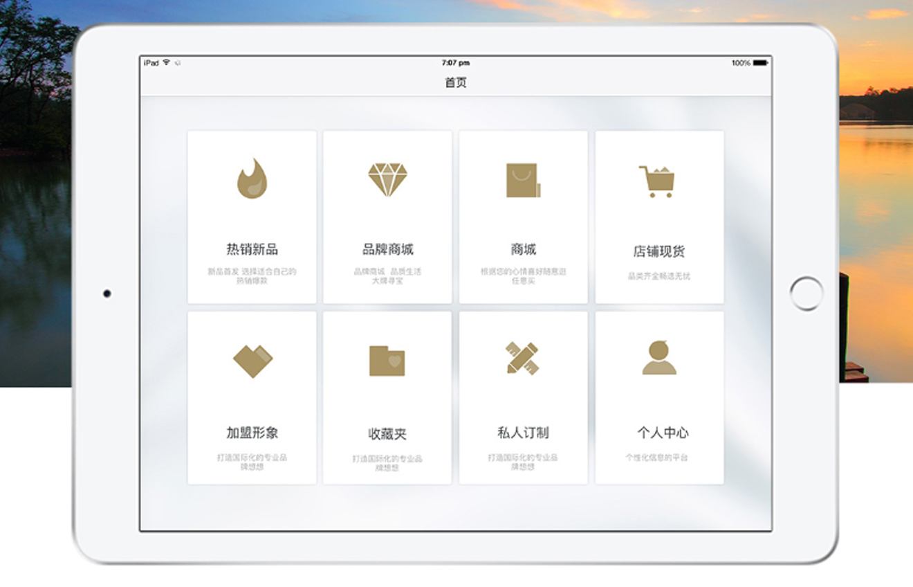Tap the crossed pencil and ruler icon

tap(522, 359)
